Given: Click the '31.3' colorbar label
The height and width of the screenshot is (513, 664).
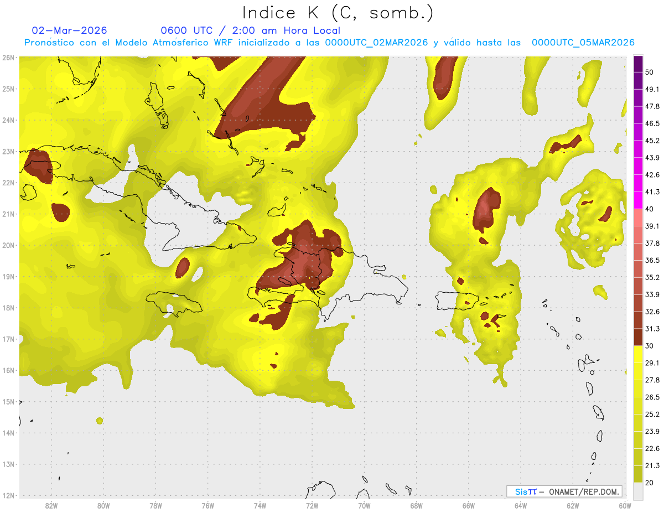Looking at the screenshot, I should point(652,329).
